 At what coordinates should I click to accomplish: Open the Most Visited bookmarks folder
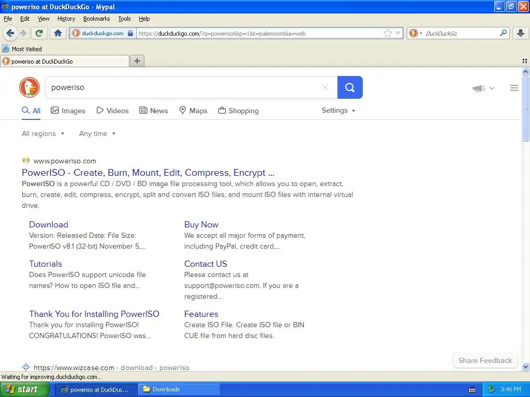tap(22, 49)
